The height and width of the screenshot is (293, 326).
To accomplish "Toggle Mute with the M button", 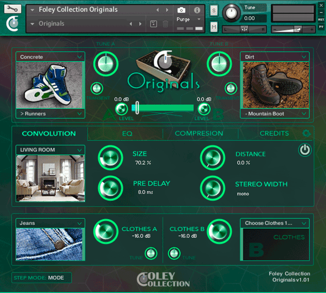I will 214,27.
